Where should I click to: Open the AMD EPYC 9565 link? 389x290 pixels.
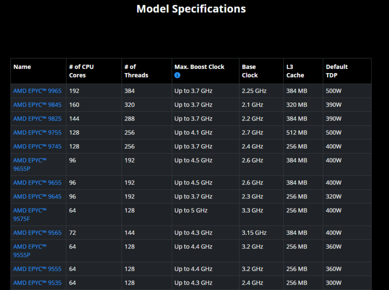click(37, 233)
